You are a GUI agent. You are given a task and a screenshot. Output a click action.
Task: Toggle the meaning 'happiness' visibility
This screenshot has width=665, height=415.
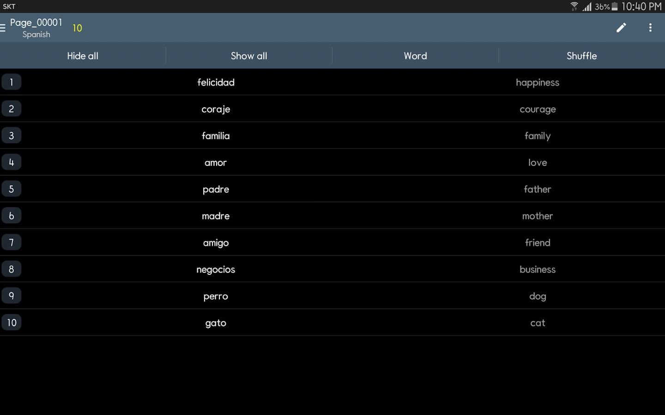(537, 83)
